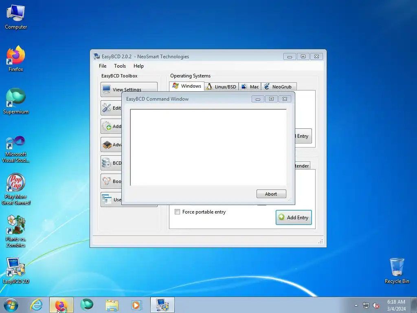Click the EasyBCD title bar app icon
Screen dimensions: 417x313
point(97,56)
